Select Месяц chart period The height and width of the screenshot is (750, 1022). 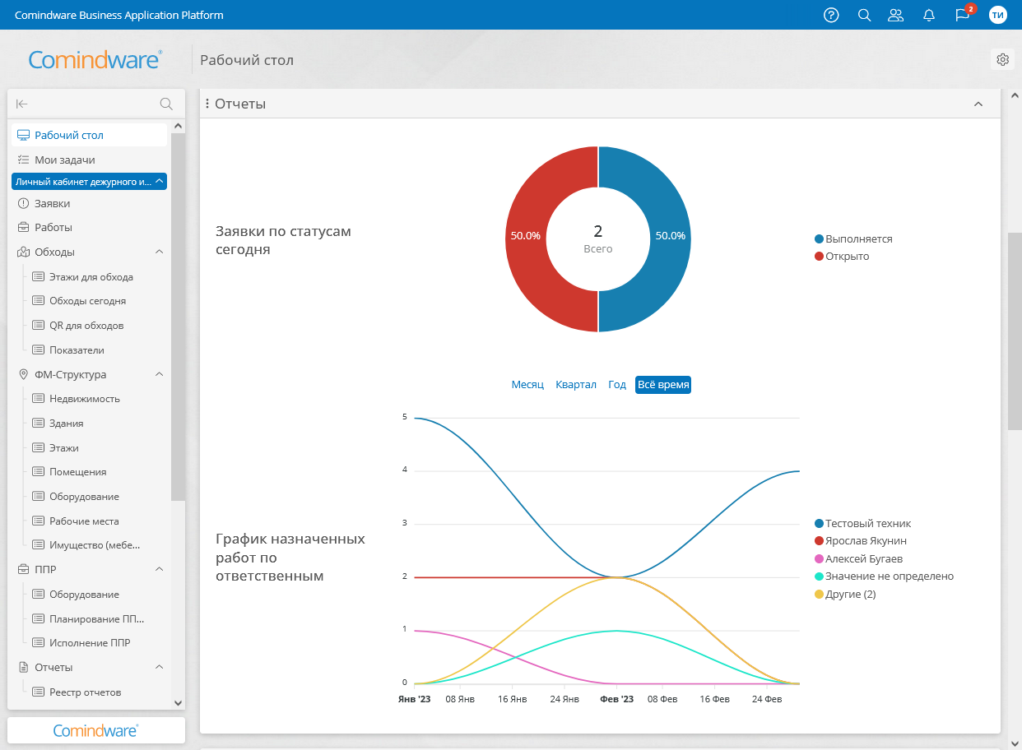click(x=527, y=385)
